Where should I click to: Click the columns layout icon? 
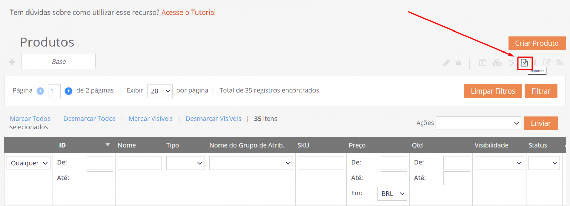click(x=482, y=63)
